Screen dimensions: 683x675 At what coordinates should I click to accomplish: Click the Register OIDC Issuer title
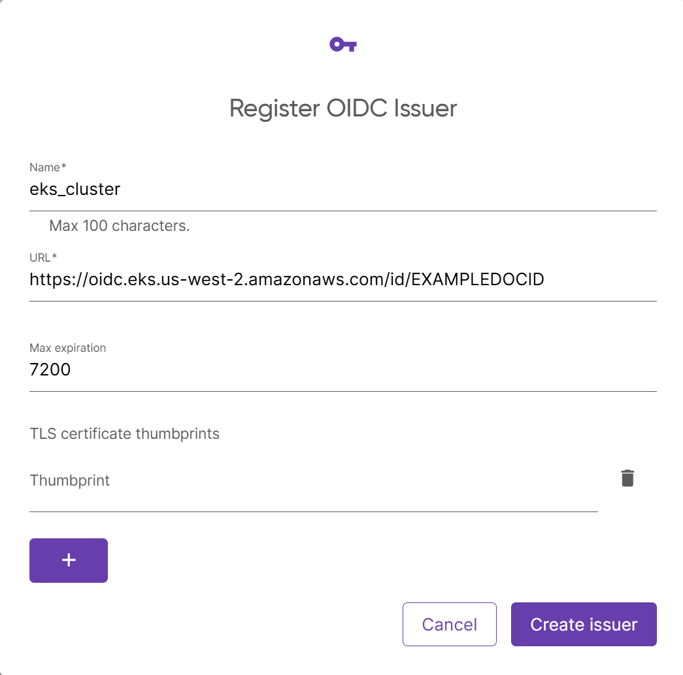(342, 108)
